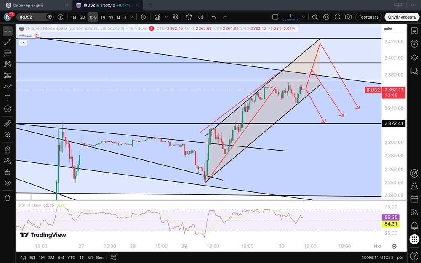421x263 pixels.
Task: Undo the last chart action
Action: pos(214,17)
